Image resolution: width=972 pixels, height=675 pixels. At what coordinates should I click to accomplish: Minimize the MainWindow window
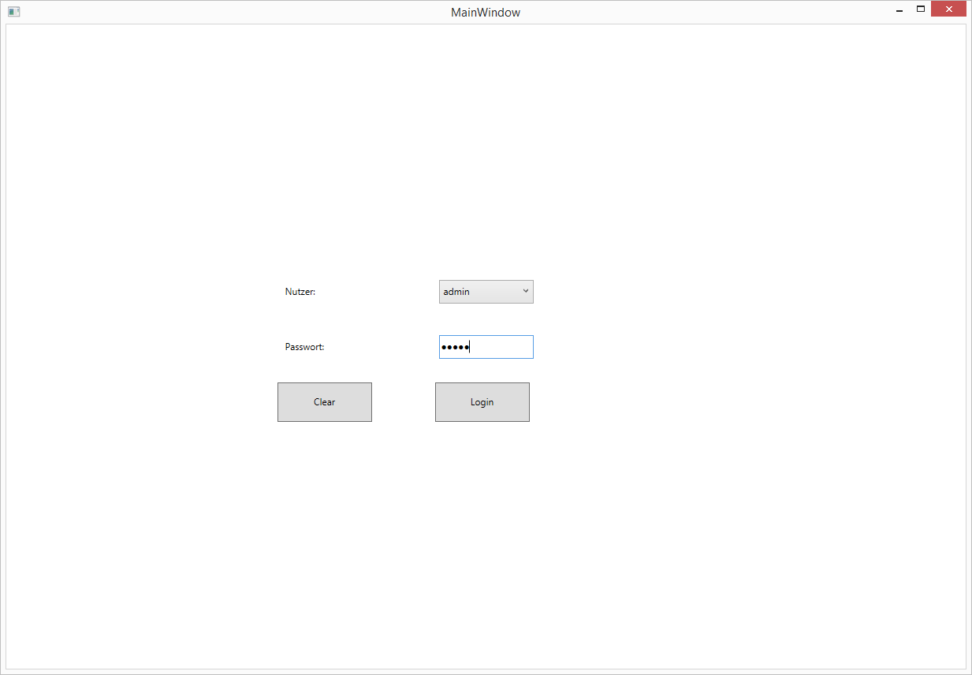click(x=899, y=10)
